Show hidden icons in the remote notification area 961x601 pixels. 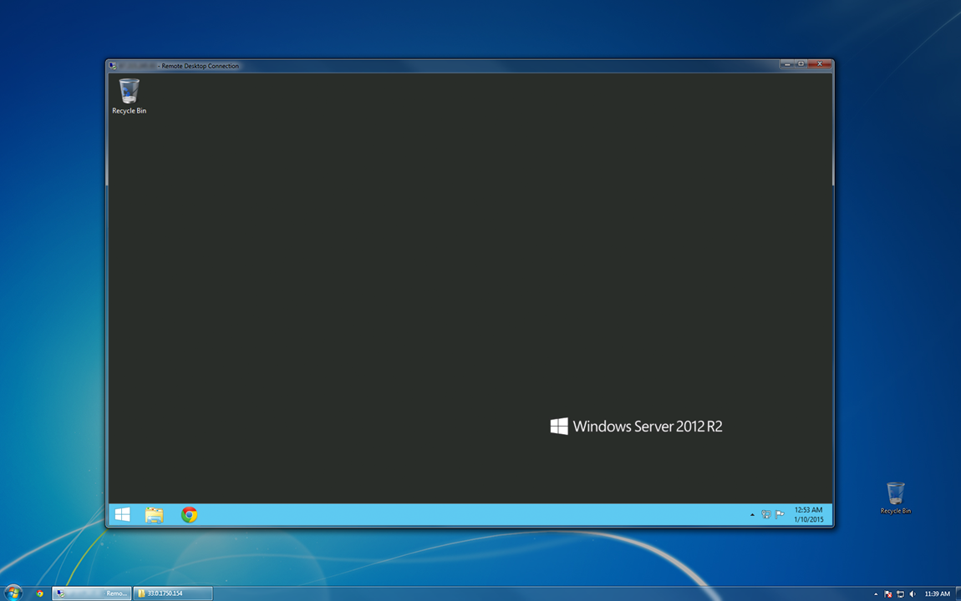coord(753,514)
